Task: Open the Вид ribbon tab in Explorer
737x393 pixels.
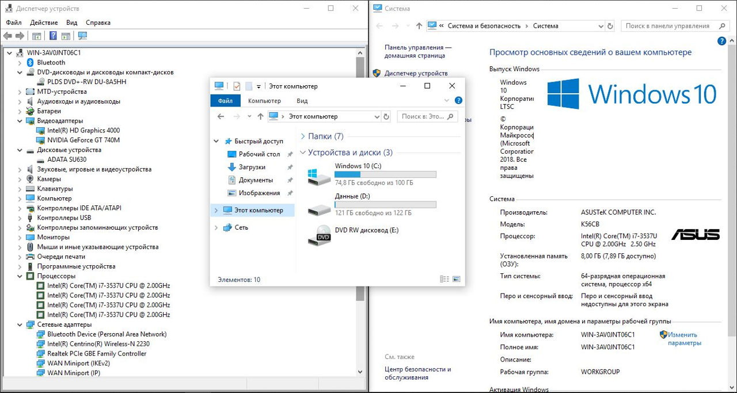Action: pyautogui.click(x=302, y=101)
